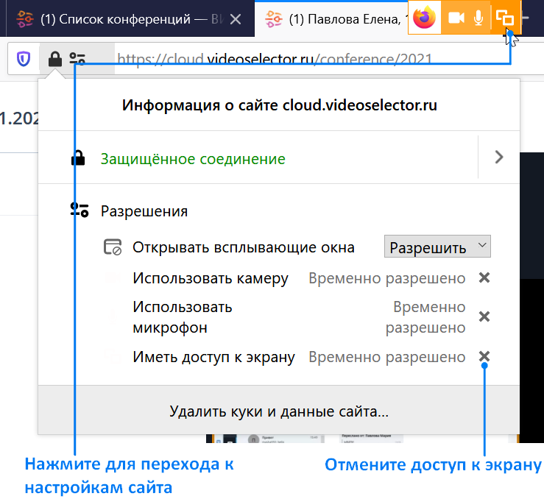Click the Разрешения sliders icon in panel
544x499 pixels.
tap(80, 210)
